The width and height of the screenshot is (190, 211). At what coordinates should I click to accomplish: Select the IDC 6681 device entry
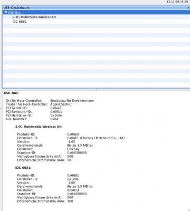click(20, 22)
